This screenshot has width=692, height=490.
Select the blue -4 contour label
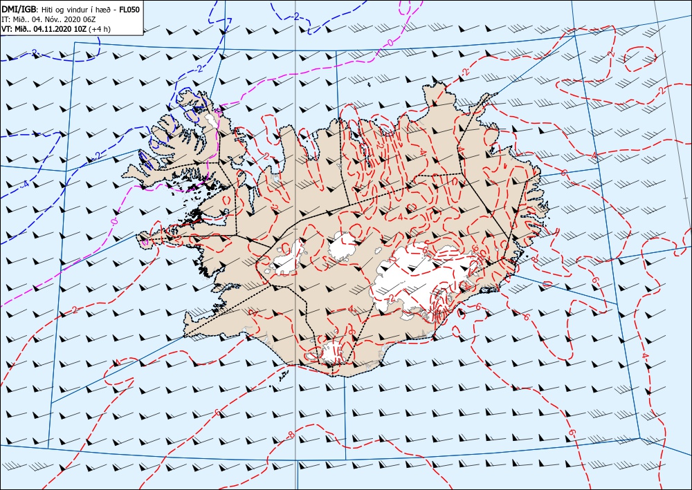(x=24, y=183)
